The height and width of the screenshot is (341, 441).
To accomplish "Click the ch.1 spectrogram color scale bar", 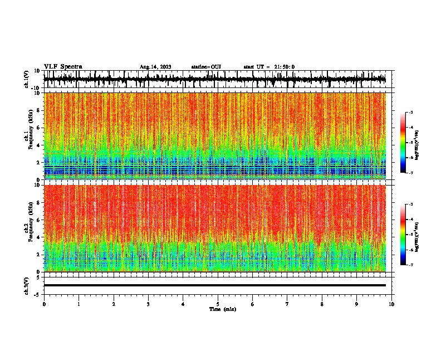I will coord(403,143).
